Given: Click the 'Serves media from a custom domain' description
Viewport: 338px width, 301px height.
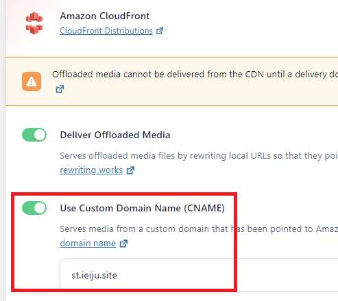Looking at the screenshot, I should point(199,229).
